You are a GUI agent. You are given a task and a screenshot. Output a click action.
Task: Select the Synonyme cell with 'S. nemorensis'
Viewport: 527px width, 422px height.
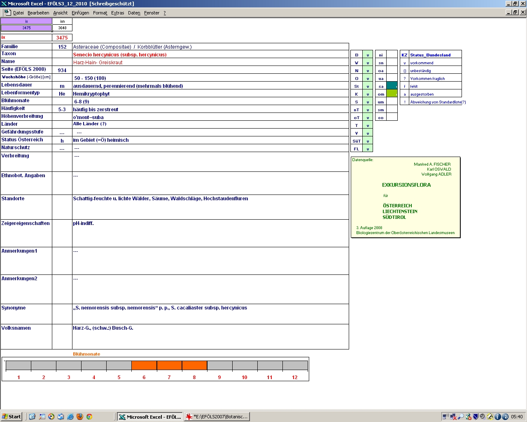[210, 314]
